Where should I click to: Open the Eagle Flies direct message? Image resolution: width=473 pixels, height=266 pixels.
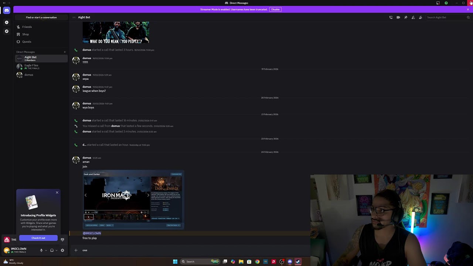pyautogui.click(x=41, y=66)
